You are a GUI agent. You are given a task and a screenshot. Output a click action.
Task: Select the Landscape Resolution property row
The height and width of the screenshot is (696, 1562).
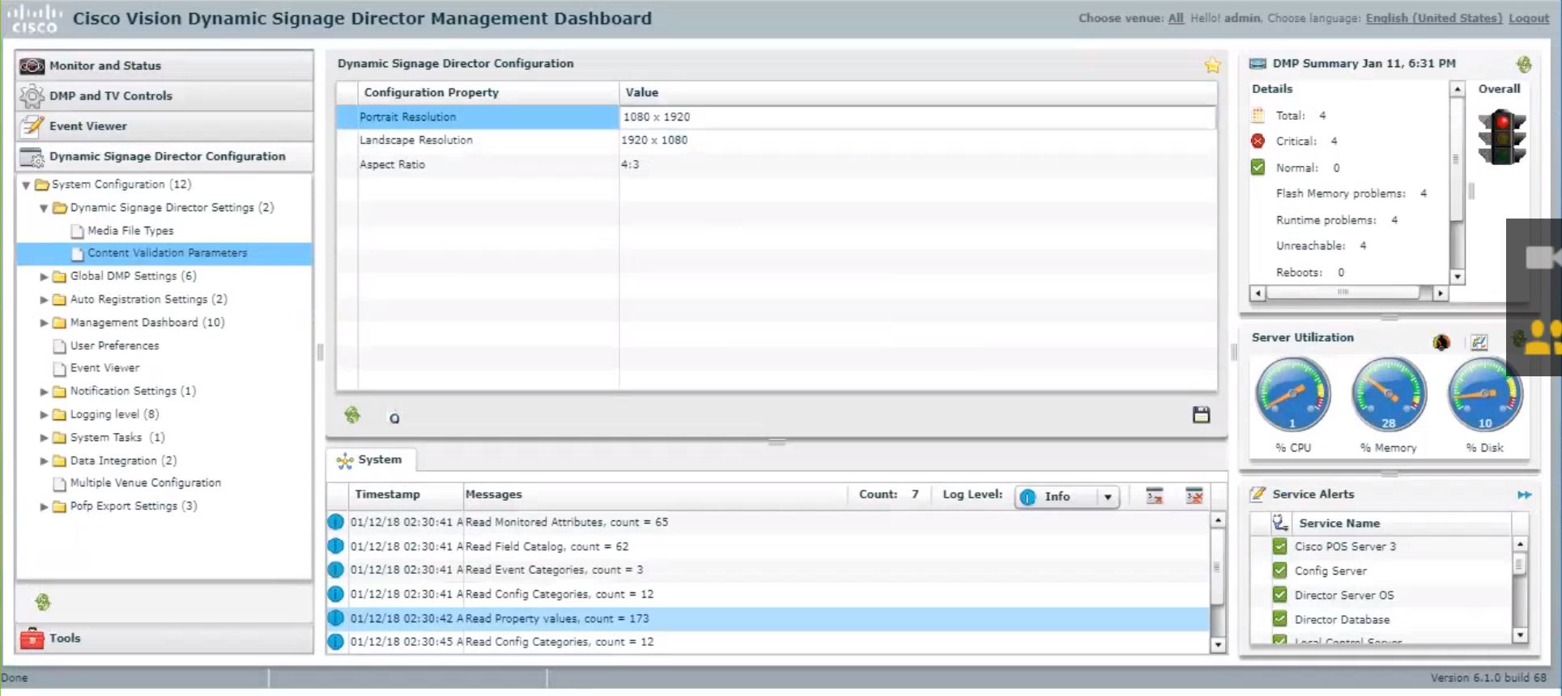(x=777, y=140)
